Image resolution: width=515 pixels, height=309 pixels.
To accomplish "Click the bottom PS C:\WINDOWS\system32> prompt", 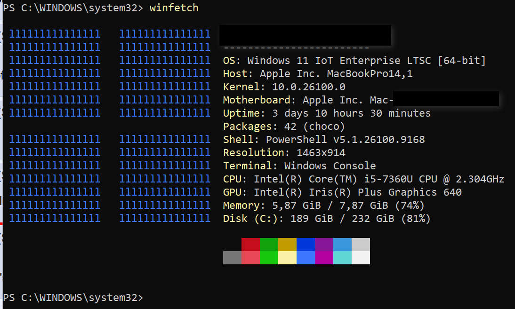I will (73, 298).
